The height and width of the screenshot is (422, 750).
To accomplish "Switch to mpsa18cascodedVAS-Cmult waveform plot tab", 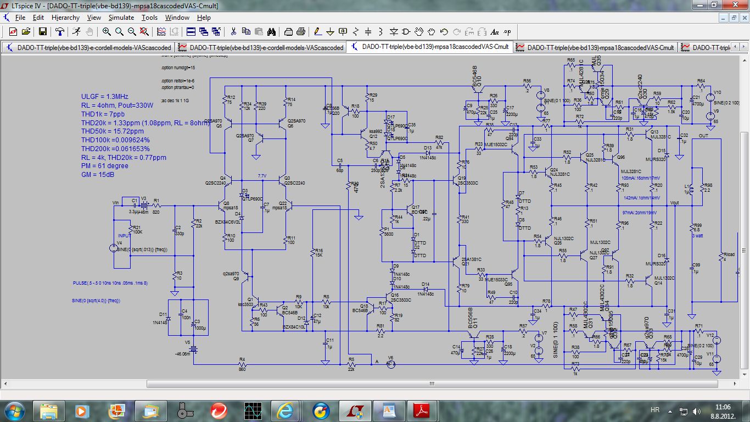I will click(x=595, y=48).
